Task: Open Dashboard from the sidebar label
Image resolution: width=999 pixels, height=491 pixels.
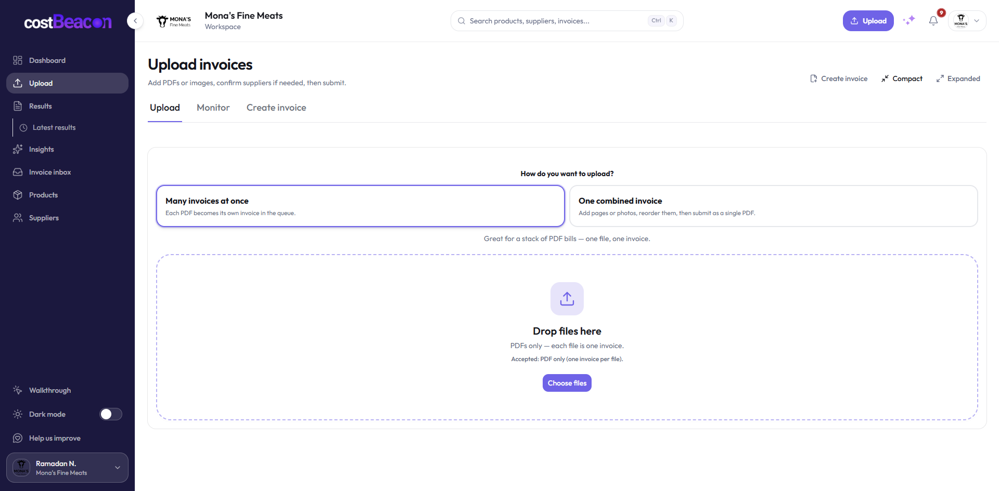Action: (47, 60)
